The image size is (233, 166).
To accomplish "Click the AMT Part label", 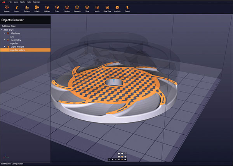I will 9,30.
